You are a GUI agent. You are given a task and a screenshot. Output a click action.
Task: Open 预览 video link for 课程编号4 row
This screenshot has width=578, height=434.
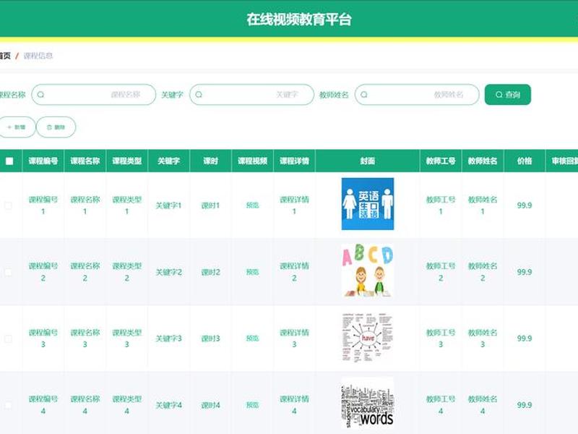point(252,405)
